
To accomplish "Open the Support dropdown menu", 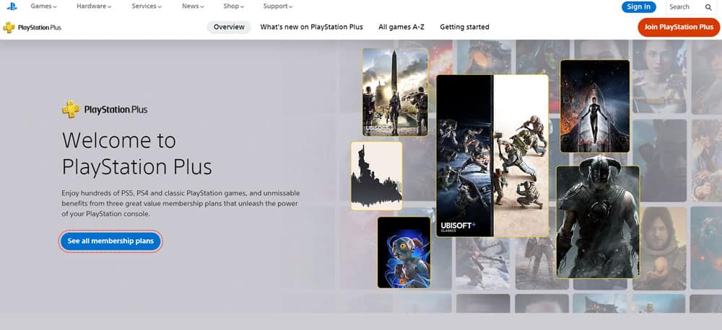I will pos(278,6).
